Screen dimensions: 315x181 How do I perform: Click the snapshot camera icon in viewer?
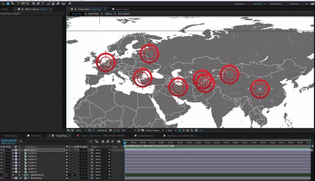(x=111, y=130)
